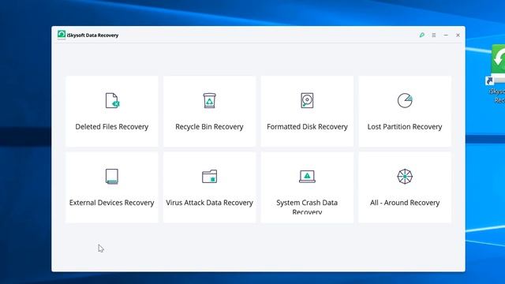Image resolution: width=505 pixels, height=284 pixels.
Task: Click the System Crash Data Recovery laptop icon
Action: tap(307, 177)
